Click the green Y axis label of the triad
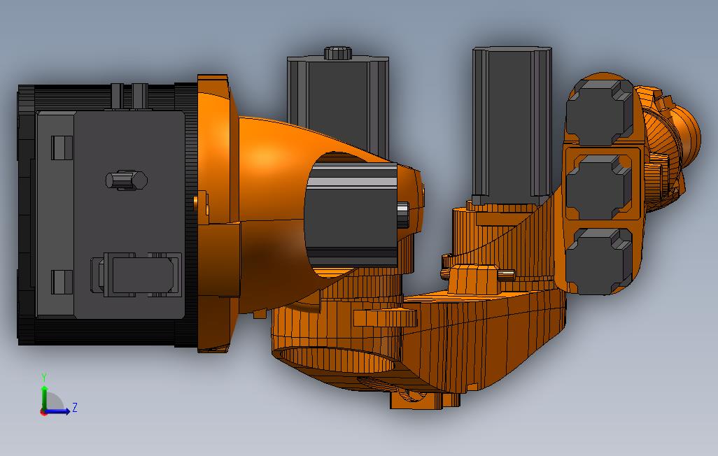 click(x=44, y=377)
